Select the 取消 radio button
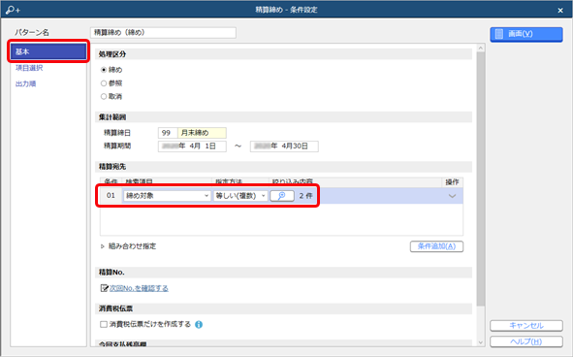The image size is (573, 357). (x=104, y=97)
